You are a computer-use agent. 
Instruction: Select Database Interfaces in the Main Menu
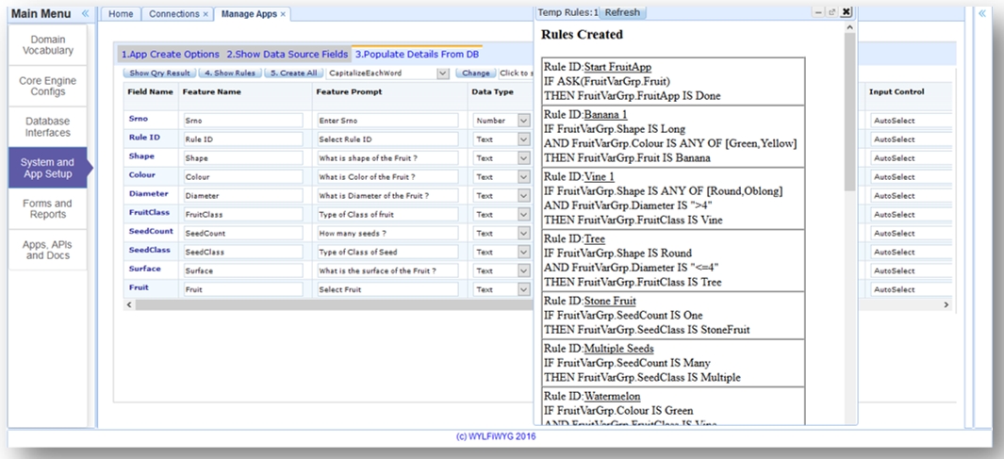48,127
